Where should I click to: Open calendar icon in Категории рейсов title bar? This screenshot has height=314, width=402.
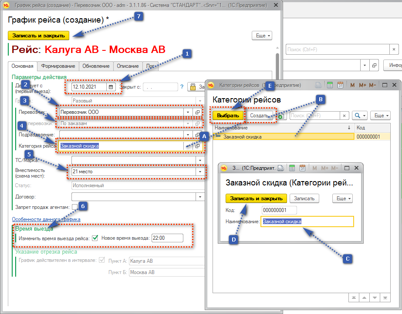[x=340, y=86]
